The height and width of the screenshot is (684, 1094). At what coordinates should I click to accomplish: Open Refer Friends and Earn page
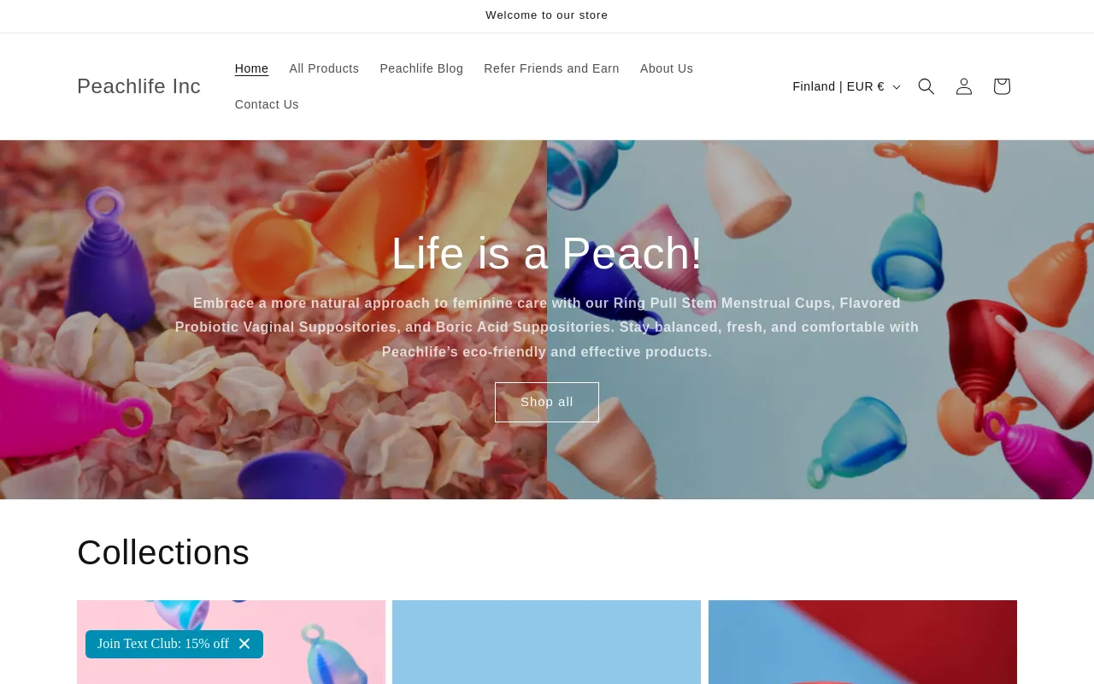tap(551, 68)
